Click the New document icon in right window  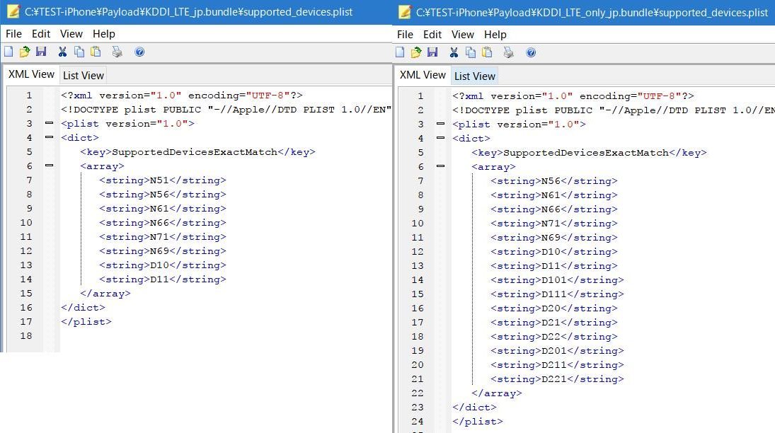(x=401, y=52)
